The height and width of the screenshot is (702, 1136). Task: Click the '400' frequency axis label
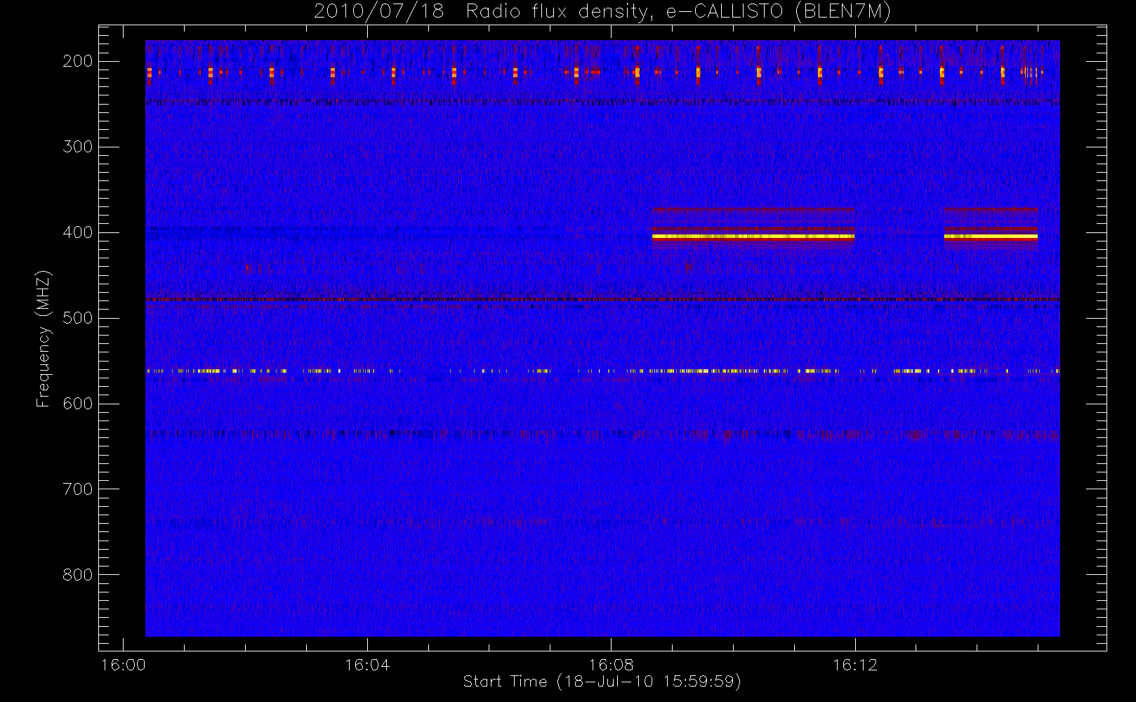77,232
